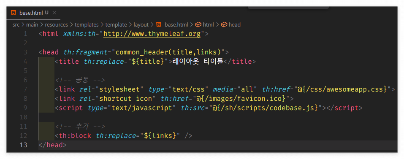Screen dimensions: 404x159
Task: Click the @{/css/awesomeapp.css} path value
Action: point(342,89)
